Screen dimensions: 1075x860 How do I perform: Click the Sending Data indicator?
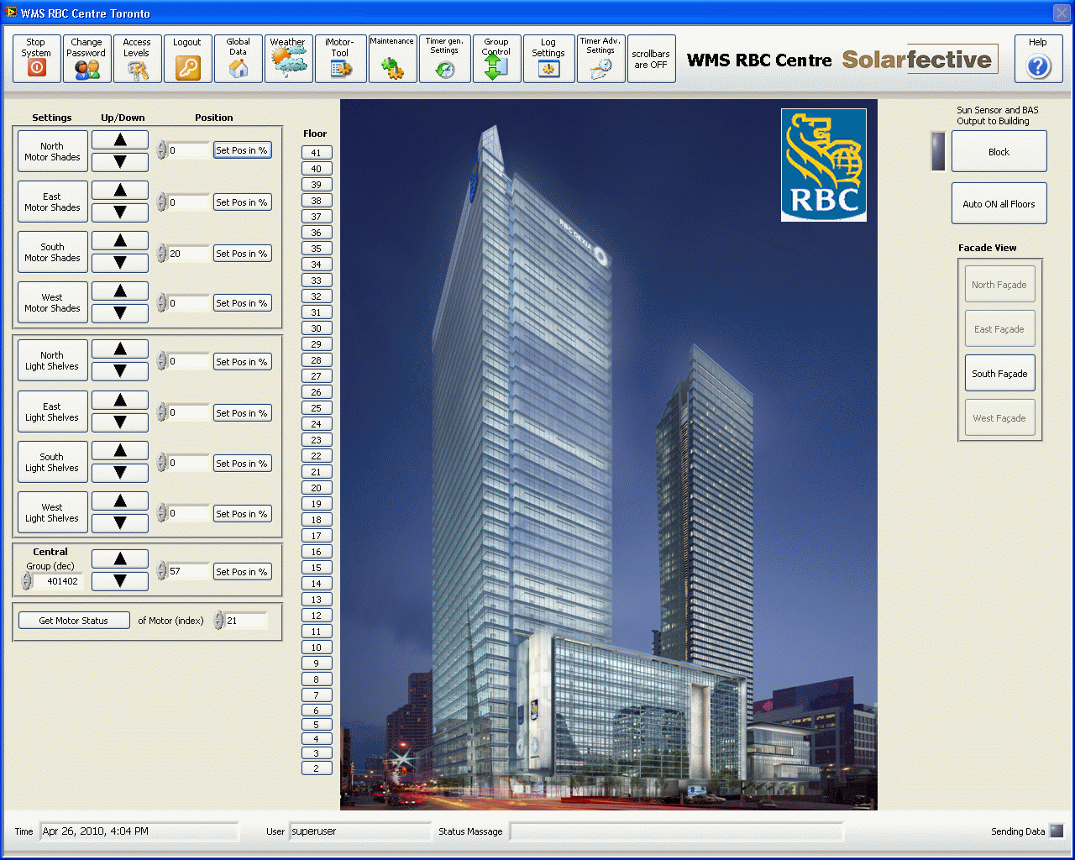1057,831
